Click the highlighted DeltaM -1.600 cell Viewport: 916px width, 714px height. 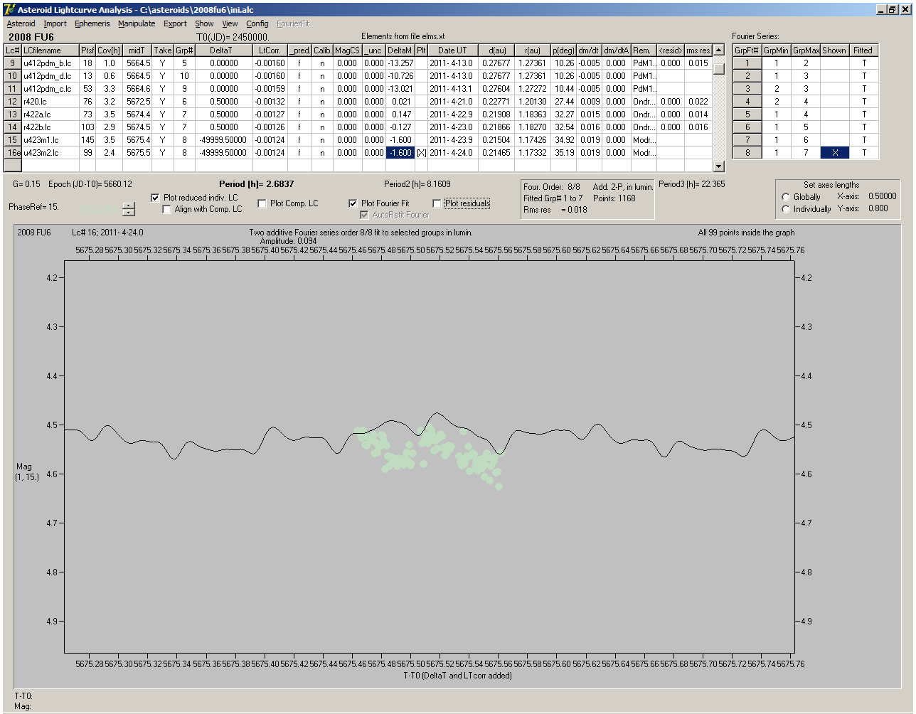coord(400,153)
